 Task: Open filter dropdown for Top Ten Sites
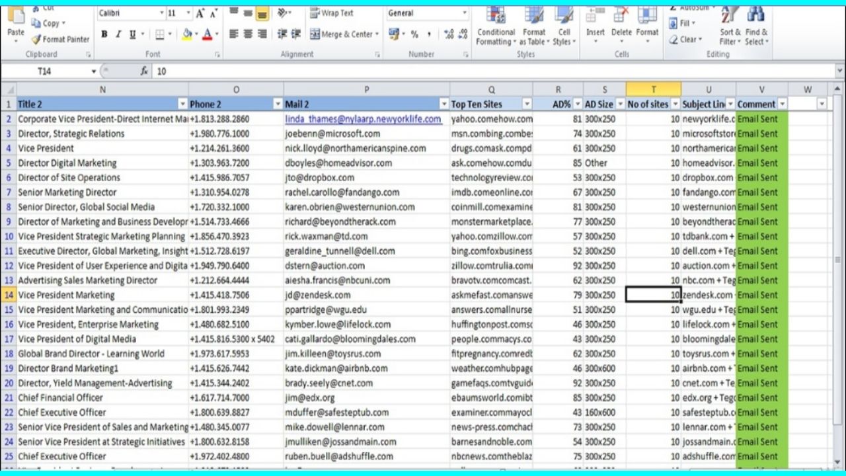coord(527,104)
